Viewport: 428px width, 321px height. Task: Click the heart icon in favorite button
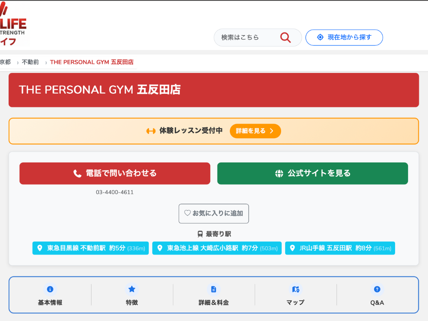[x=187, y=213]
